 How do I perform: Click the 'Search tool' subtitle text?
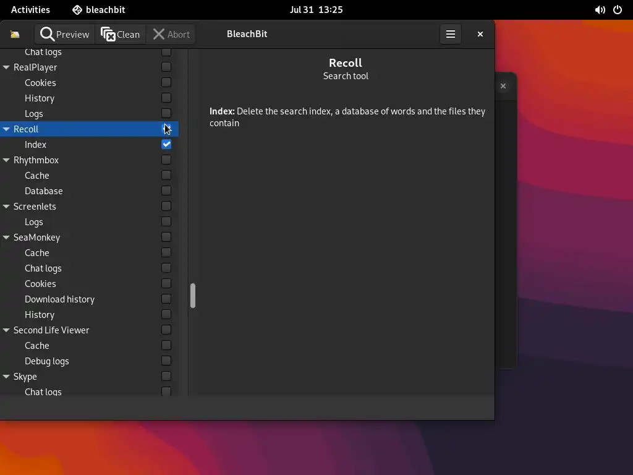346,76
